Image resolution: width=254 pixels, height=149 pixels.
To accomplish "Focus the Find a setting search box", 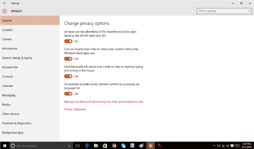I will 224,11.
